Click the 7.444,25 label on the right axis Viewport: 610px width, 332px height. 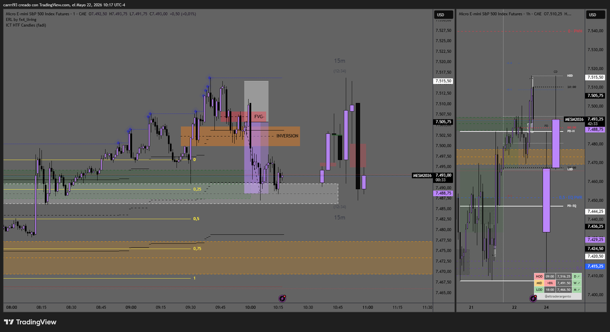[x=595, y=211]
